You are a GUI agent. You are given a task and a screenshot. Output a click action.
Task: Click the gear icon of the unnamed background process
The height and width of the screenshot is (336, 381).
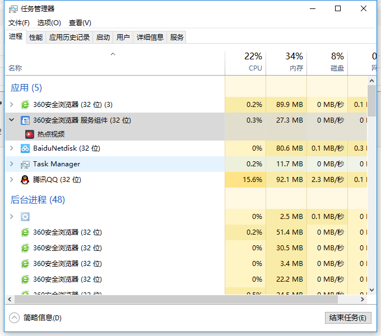(x=25, y=217)
